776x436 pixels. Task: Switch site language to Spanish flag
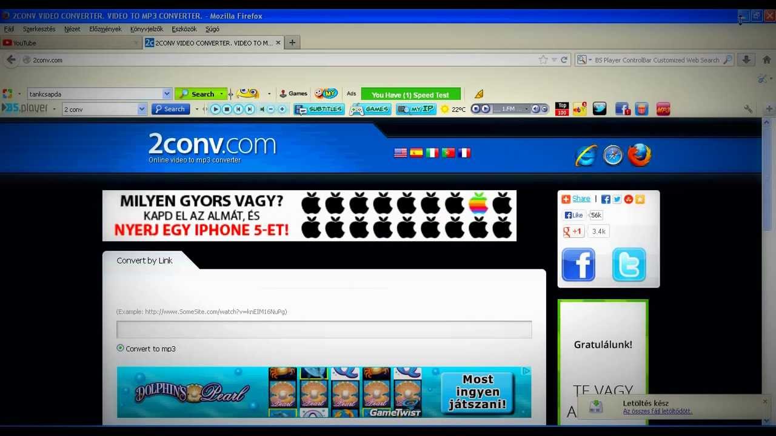[x=416, y=153]
